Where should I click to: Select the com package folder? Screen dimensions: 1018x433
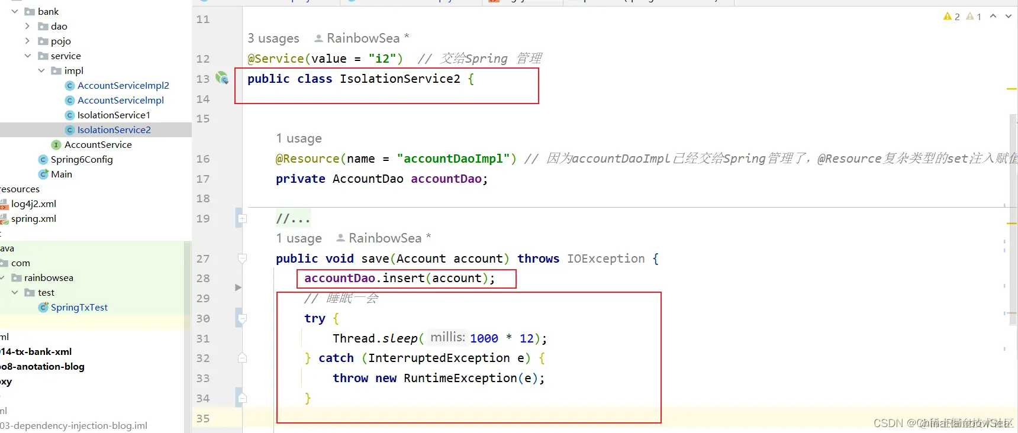pyautogui.click(x=21, y=263)
